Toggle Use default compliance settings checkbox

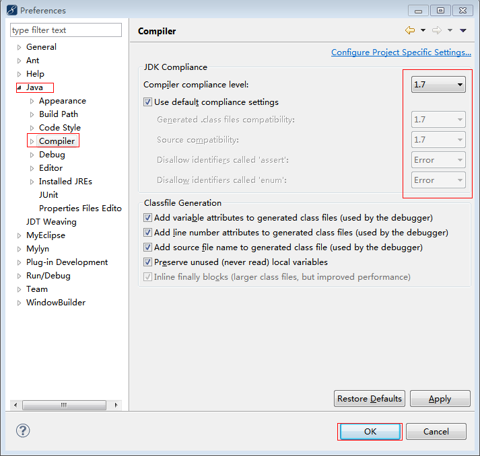coord(147,102)
